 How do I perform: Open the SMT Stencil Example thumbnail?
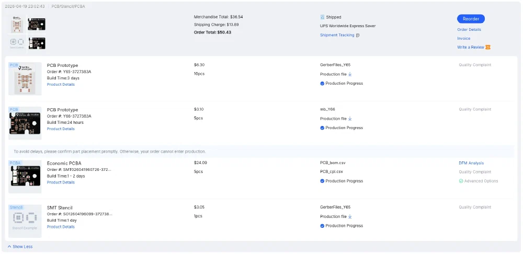25,221
